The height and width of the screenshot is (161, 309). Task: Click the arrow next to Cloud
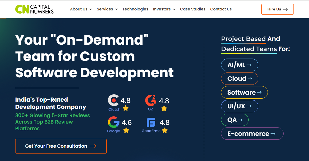tap(250, 79)
